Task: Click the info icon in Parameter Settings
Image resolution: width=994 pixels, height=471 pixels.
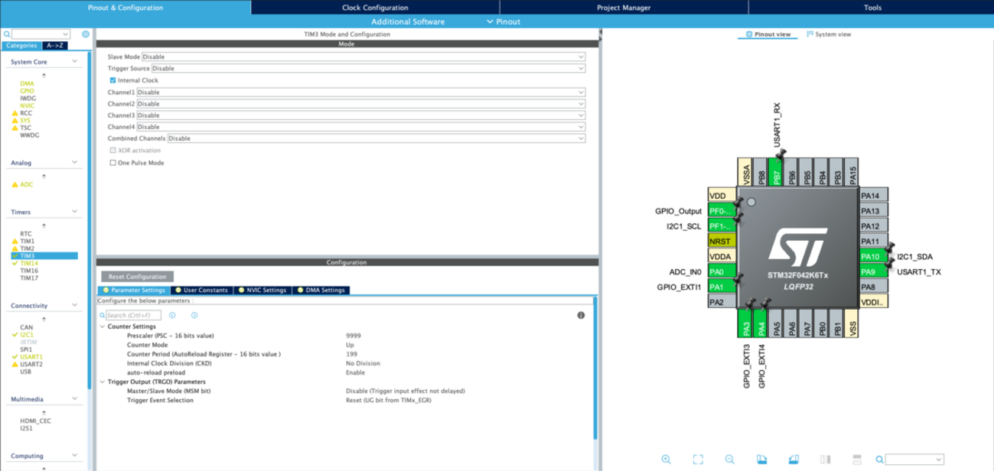Action: [581, 315]
